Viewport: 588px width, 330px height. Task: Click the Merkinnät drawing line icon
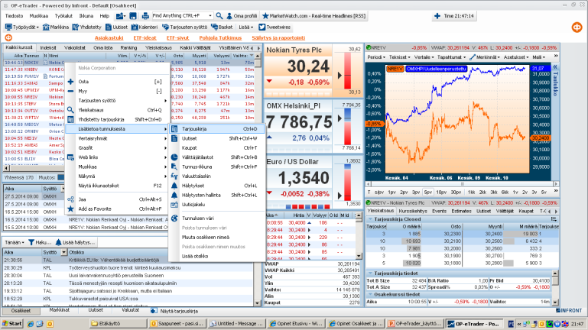[472, 57]
